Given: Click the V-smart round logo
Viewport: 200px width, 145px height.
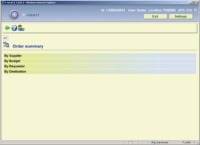Looking at the screenshot, I should (14, 15).
